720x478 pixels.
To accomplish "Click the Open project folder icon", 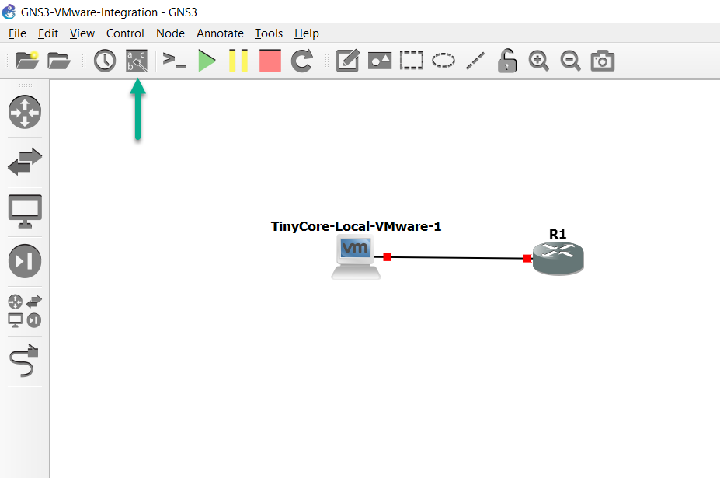I will pyautogui.click(x=59, y=61).
